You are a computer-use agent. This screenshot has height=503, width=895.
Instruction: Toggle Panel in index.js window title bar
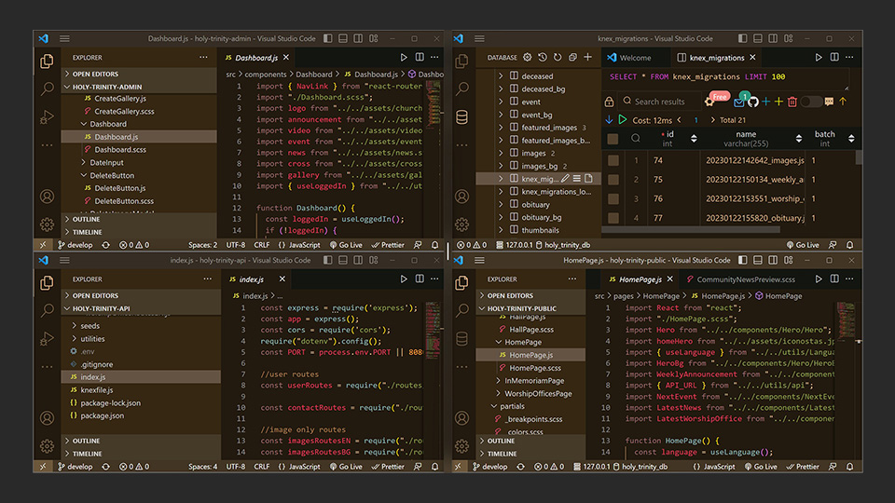click(x=342, y=260)
